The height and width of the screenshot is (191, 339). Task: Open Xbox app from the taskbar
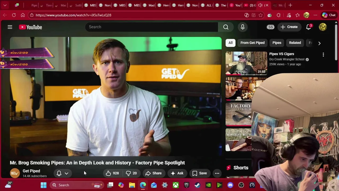tap(176, 185)
